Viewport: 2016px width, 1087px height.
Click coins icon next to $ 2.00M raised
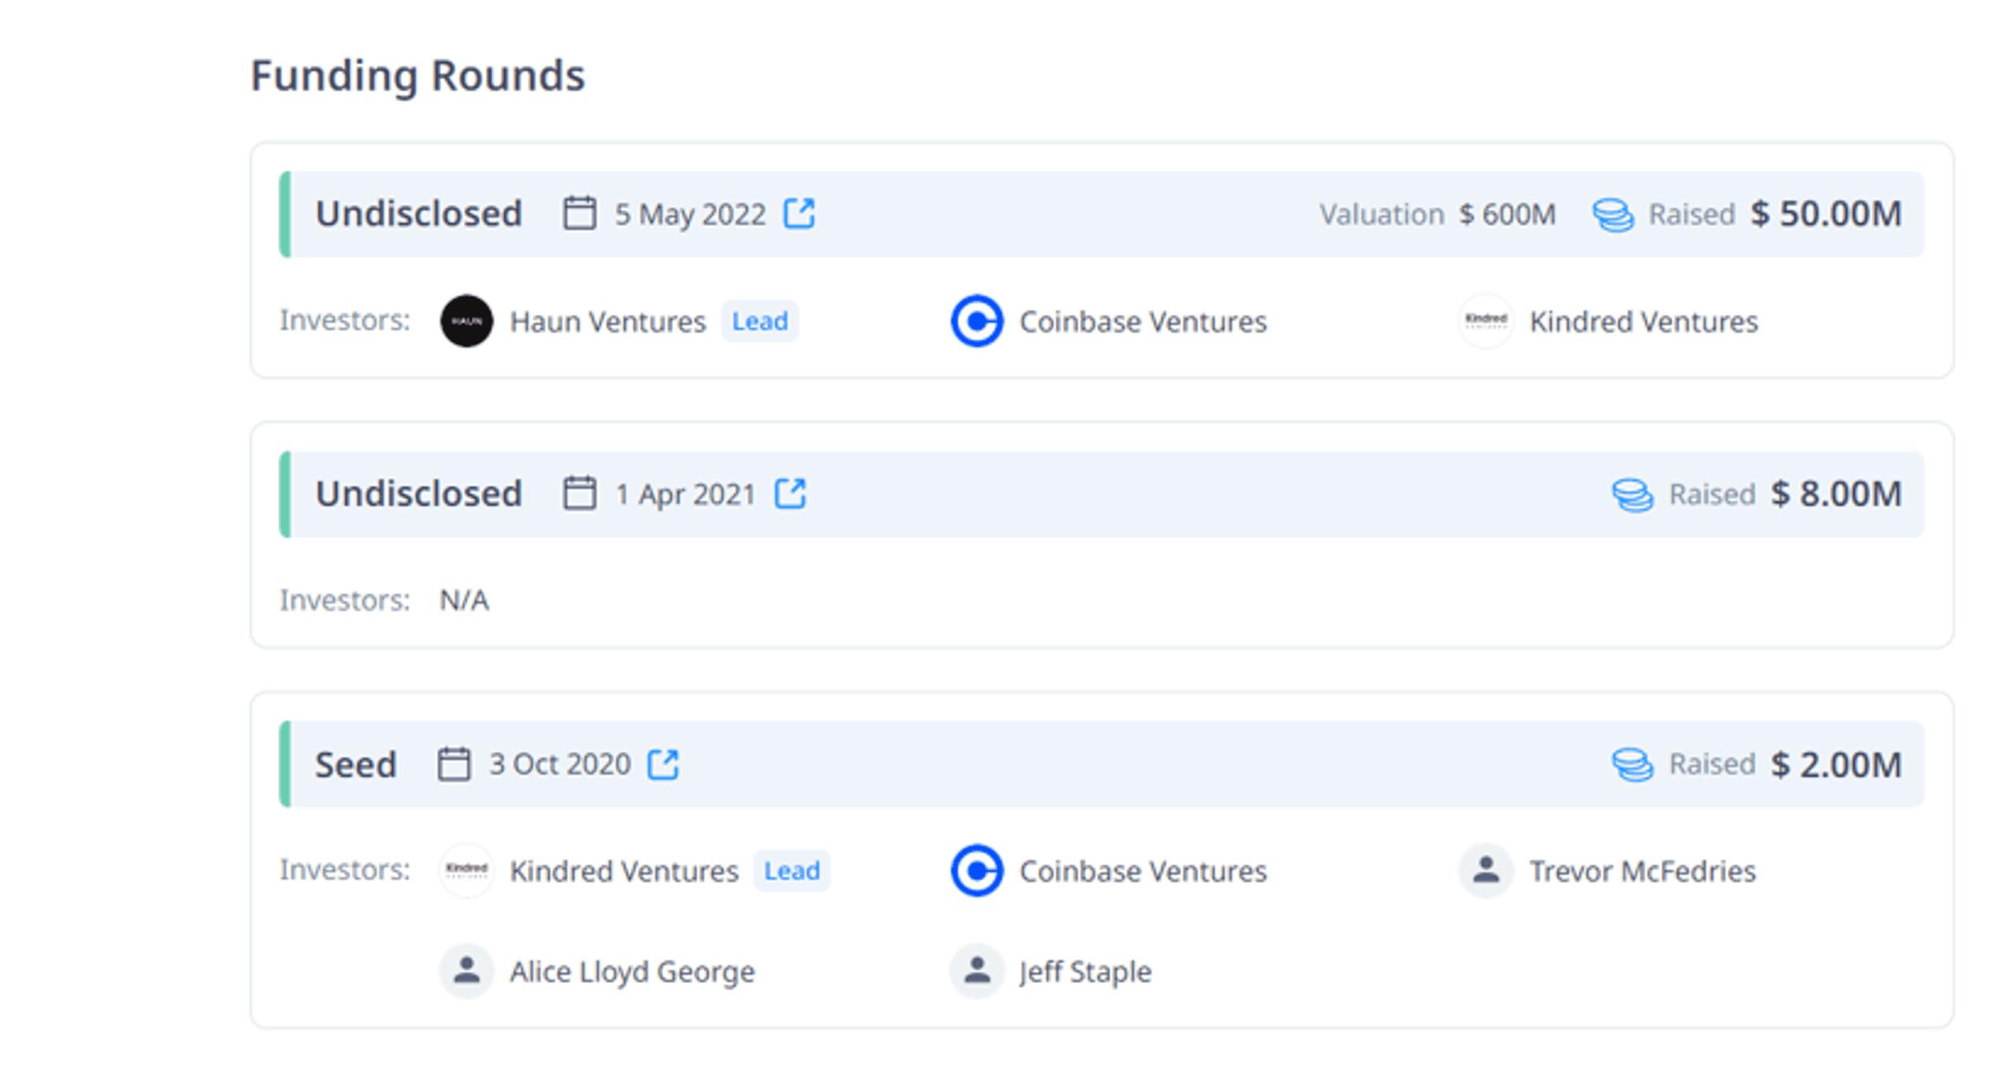coord(1632,763)
